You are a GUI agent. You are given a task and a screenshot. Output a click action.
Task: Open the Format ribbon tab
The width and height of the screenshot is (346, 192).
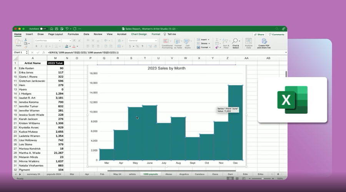(x=156, y=34)
